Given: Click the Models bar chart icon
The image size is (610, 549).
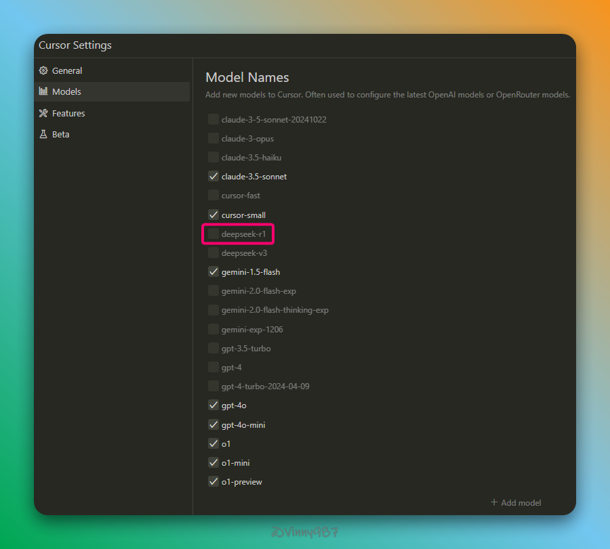Looking at the screenshot, I should (43, 91).
